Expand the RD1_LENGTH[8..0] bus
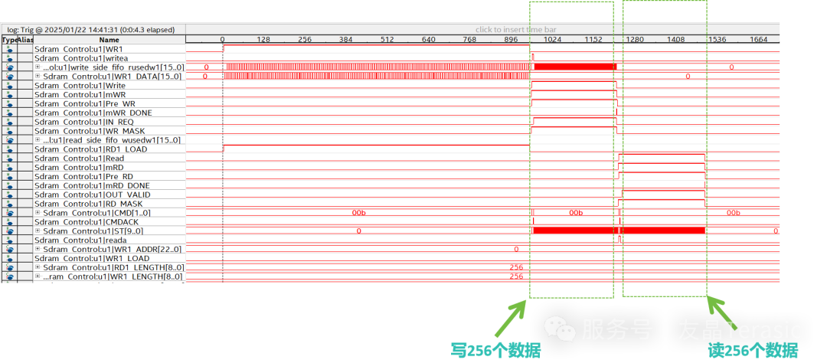 38,267
